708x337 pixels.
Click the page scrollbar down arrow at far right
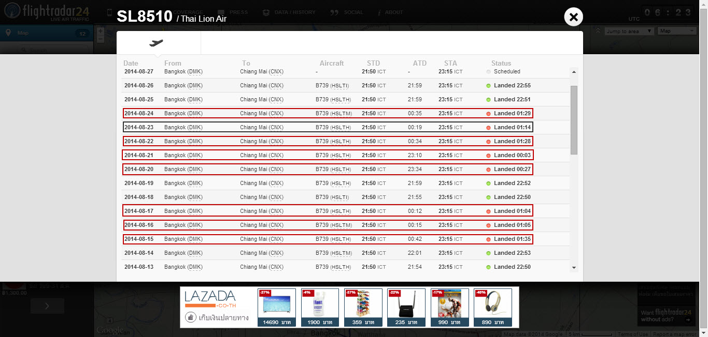703,333
